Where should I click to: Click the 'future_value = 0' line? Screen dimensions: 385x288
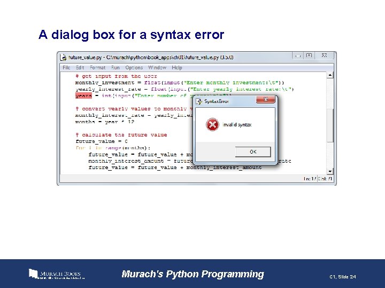pyautogui.click(x=102, y=141)
